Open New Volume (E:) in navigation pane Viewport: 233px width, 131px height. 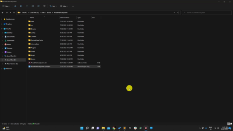point(12,64)
